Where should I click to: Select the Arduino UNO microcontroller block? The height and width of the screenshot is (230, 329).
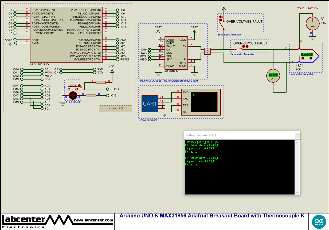(x=66, y=35)
